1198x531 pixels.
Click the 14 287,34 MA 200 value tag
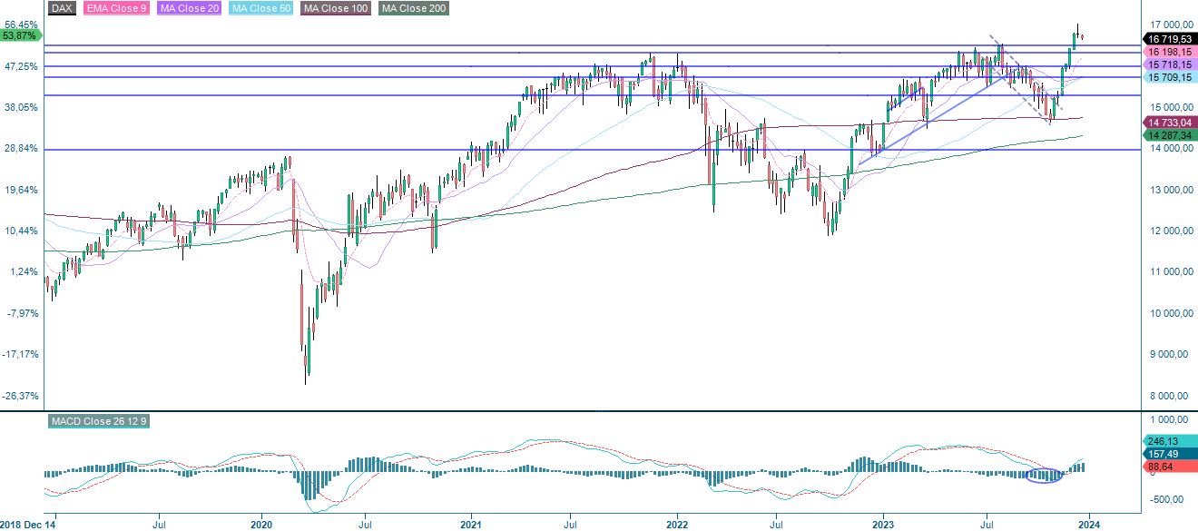click(1170, 134)
